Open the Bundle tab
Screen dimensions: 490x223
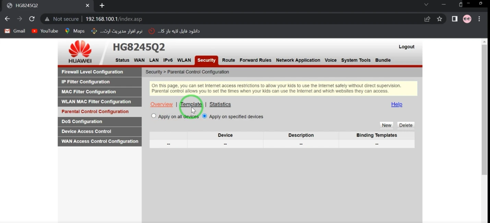coord(383,60)
